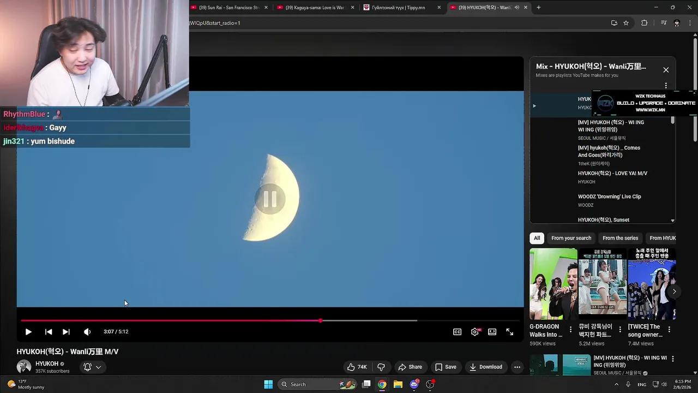Viewport: 698px width, 393px height.
Task: Open the TWICE song owner short thumbnail
Action: pos(652,284)
